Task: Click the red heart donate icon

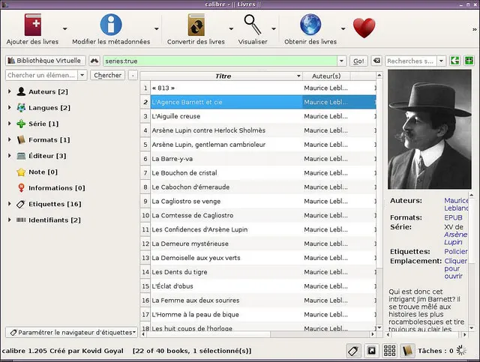Action: [x=364, y=28]
